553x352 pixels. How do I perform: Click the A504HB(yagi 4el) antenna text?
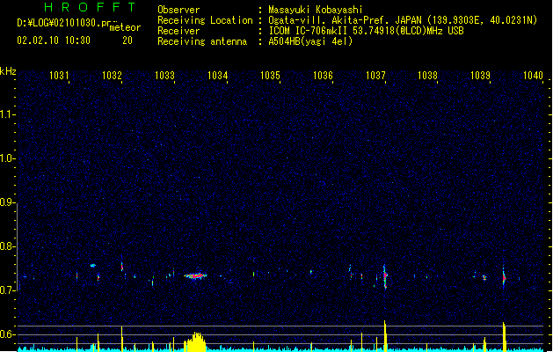tap(310, 41)
